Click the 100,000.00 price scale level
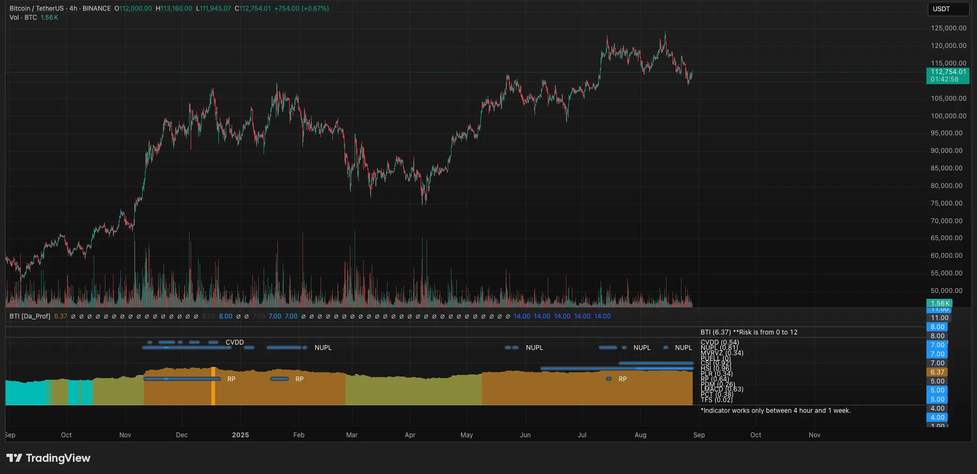The height and width of the screenshot is (474, 977). [948, 116]
